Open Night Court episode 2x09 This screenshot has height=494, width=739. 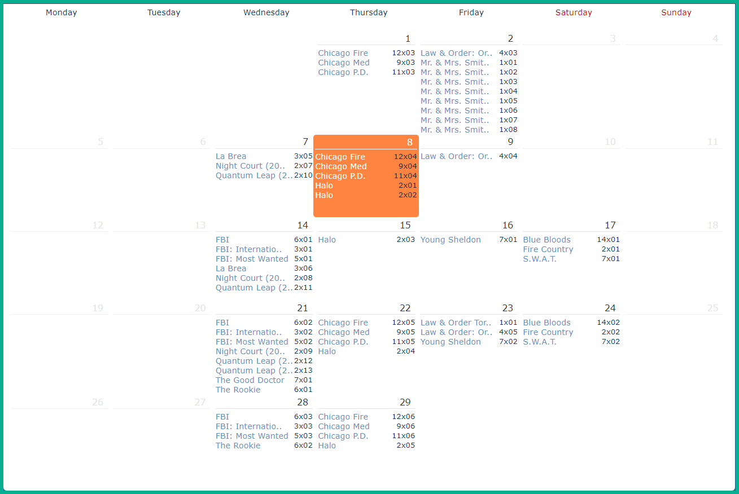point(250,351)
